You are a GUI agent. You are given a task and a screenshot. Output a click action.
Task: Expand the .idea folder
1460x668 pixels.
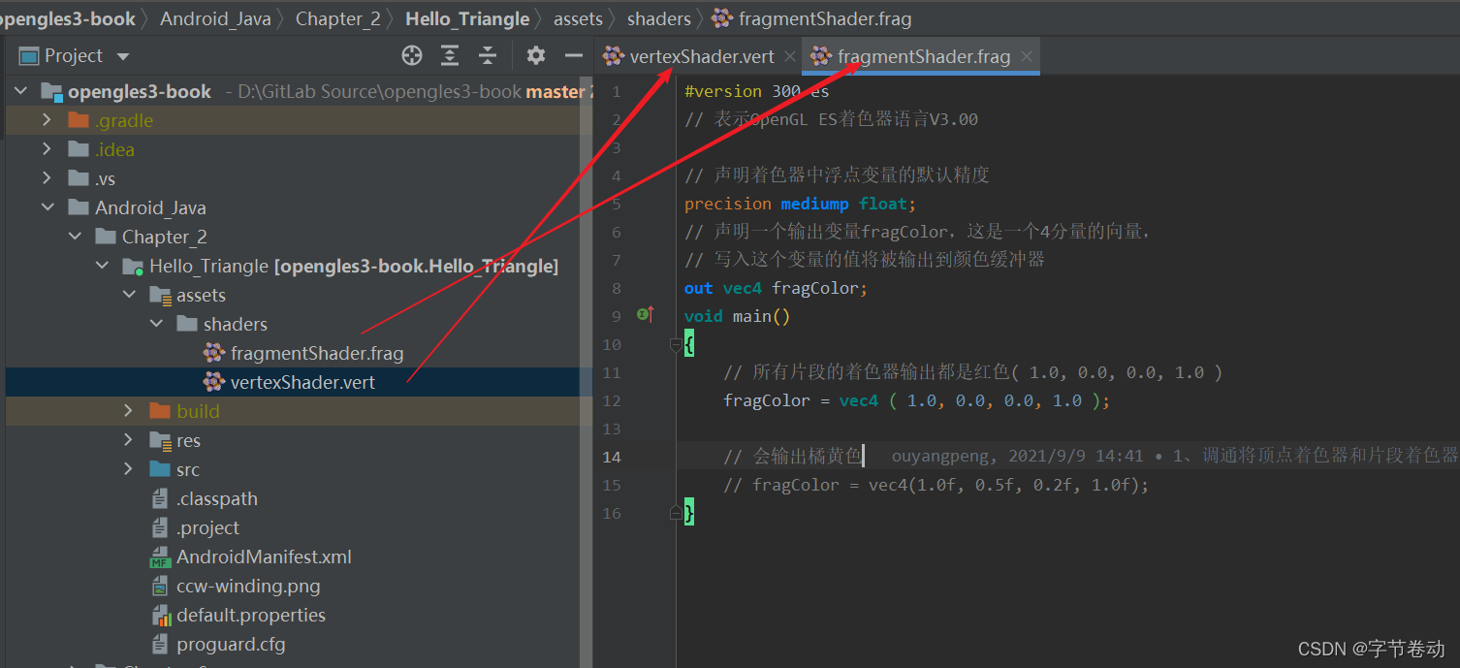click(x=48, y=149)
